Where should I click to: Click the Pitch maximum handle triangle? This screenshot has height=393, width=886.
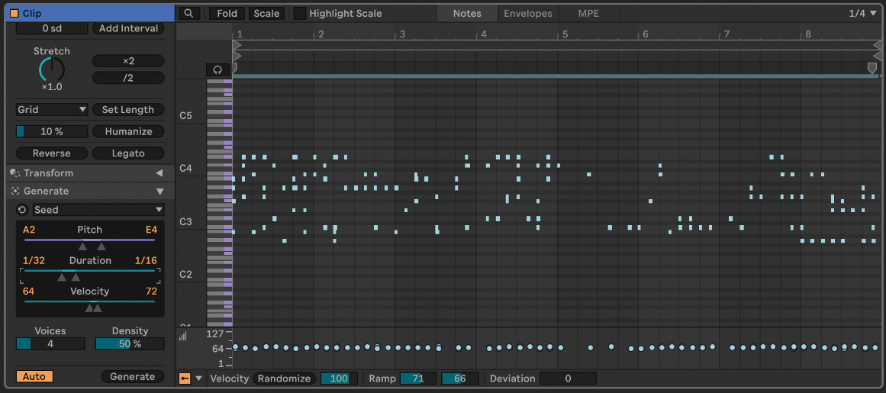coord(101,246)
